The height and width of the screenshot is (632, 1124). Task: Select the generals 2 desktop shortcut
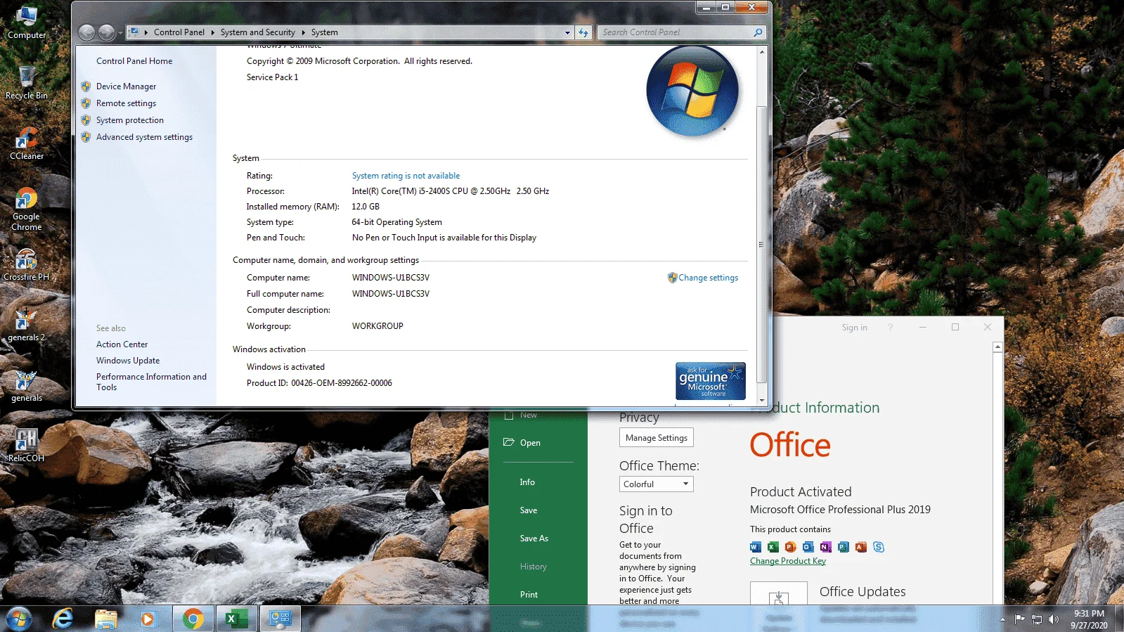click(x=26, y=325)
